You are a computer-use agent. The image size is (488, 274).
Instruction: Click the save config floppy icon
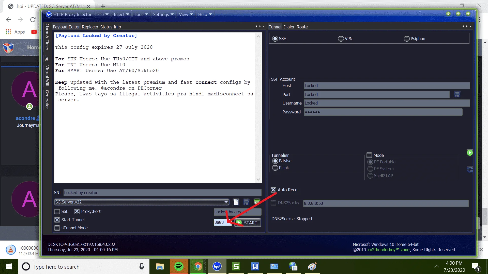[x=246, y=202]
